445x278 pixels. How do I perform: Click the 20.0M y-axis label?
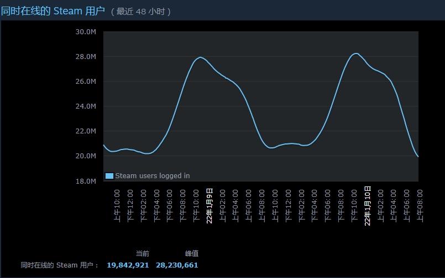pyautogui.click(x=86, y=156)
